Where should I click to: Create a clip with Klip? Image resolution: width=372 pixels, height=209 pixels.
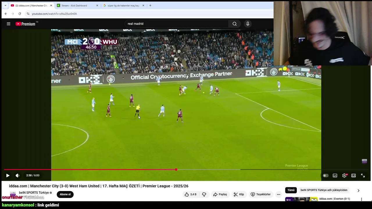239,194
